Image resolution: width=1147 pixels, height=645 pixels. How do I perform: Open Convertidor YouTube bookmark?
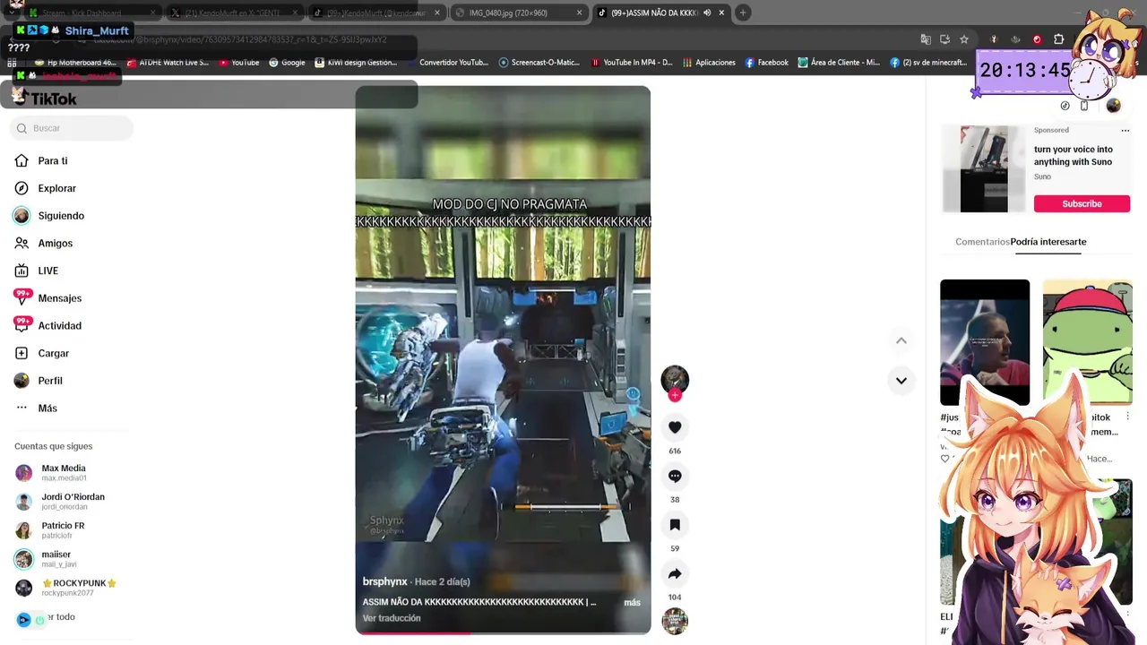click(448, 63)
